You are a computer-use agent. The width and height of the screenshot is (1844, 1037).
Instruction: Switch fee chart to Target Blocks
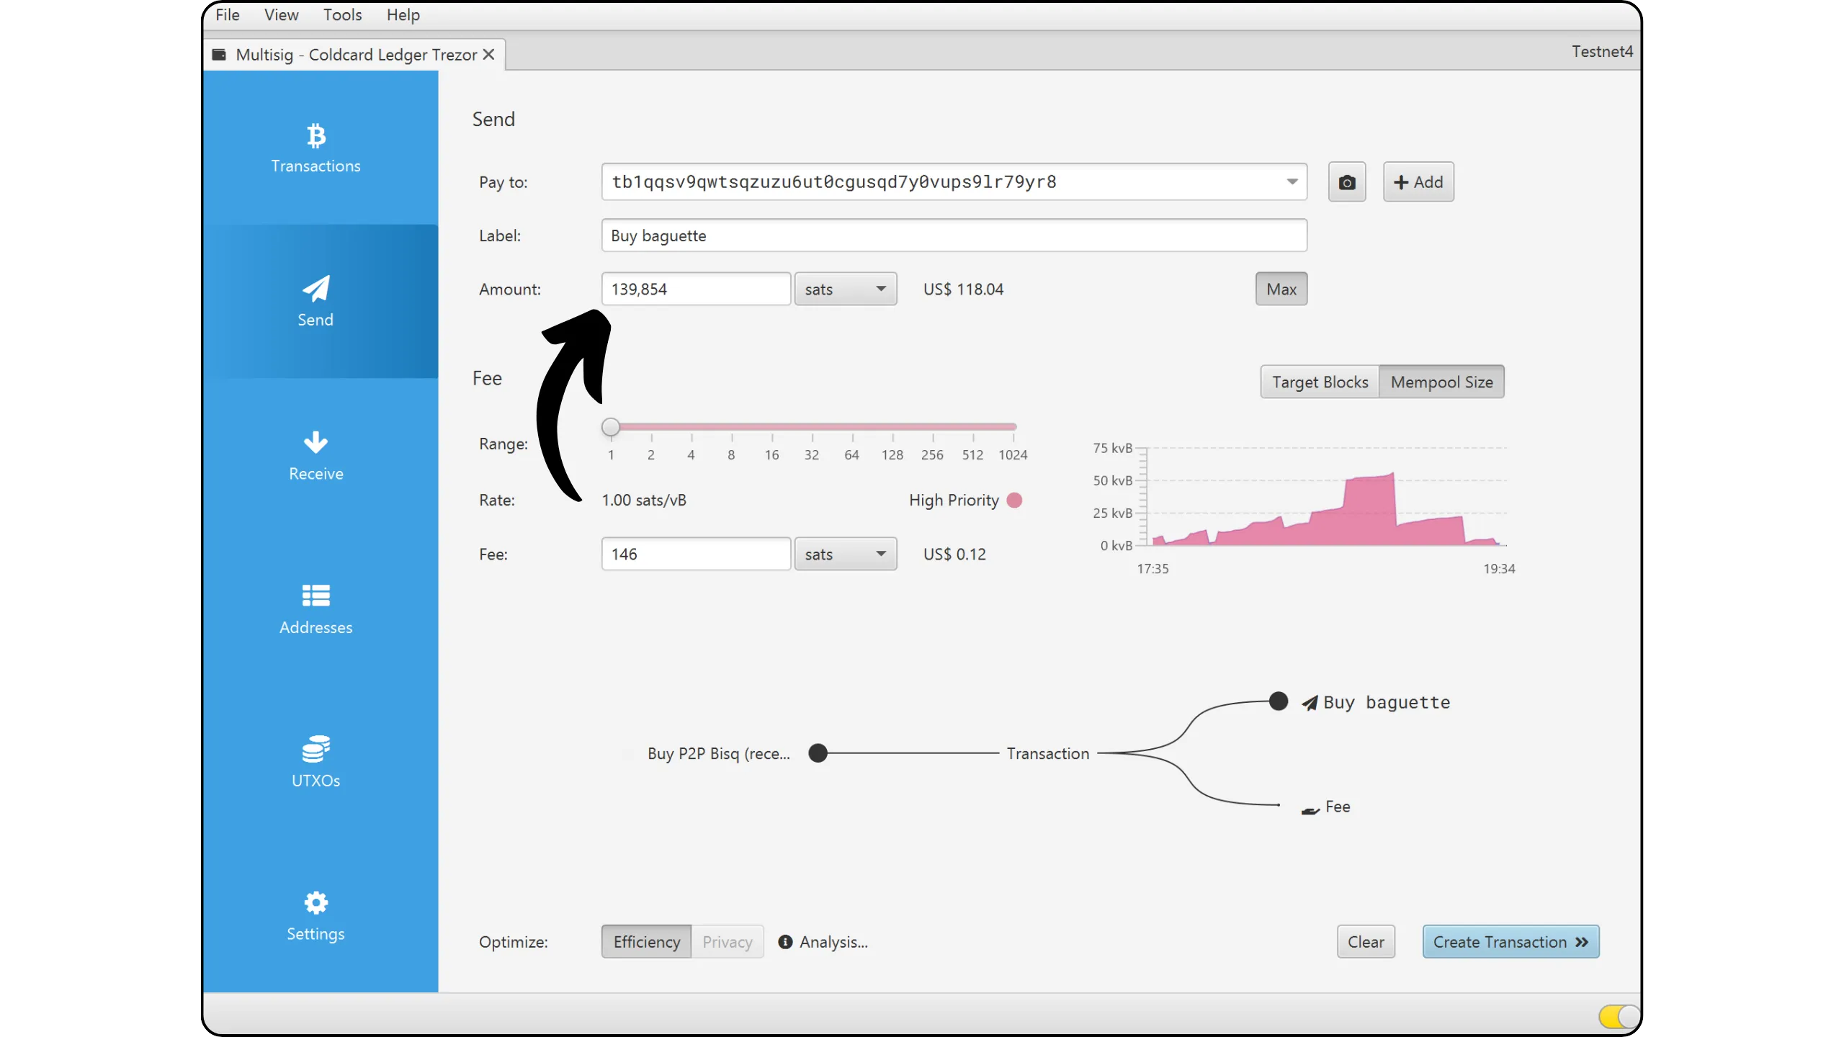pyautogui.click(x=1319, y=382)
